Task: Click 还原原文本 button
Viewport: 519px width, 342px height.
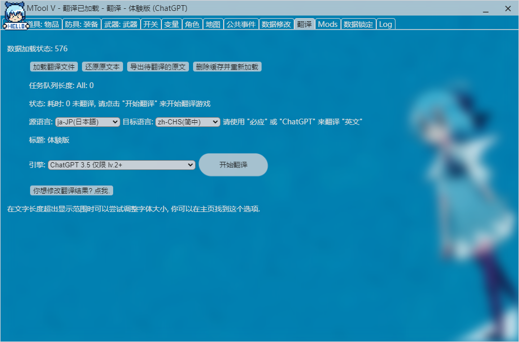Action: [x=102, y=67]
